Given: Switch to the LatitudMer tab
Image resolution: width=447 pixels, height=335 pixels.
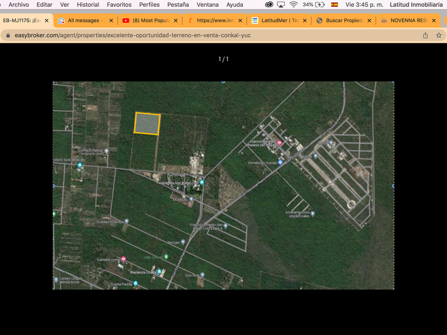Looking at the screenshot, I should (x=276, y=21).
